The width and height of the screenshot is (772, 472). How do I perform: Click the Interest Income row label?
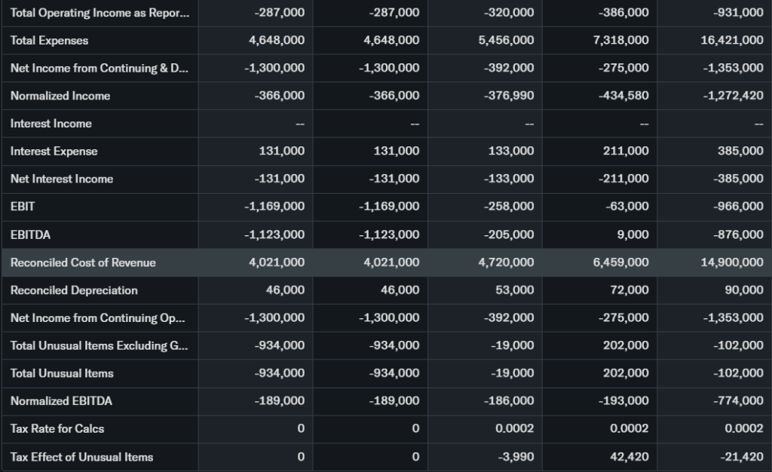tap(51, 124)
